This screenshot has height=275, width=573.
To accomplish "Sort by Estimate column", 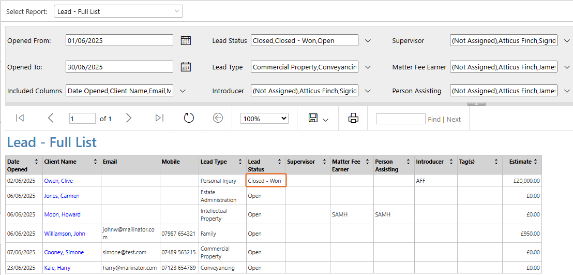I will pyautogui.click(x=535, y=162).
